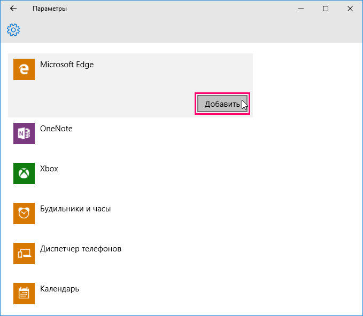Click the orange Microsoft Edge app icon
The image size is (363, 316).
point(24,69)
